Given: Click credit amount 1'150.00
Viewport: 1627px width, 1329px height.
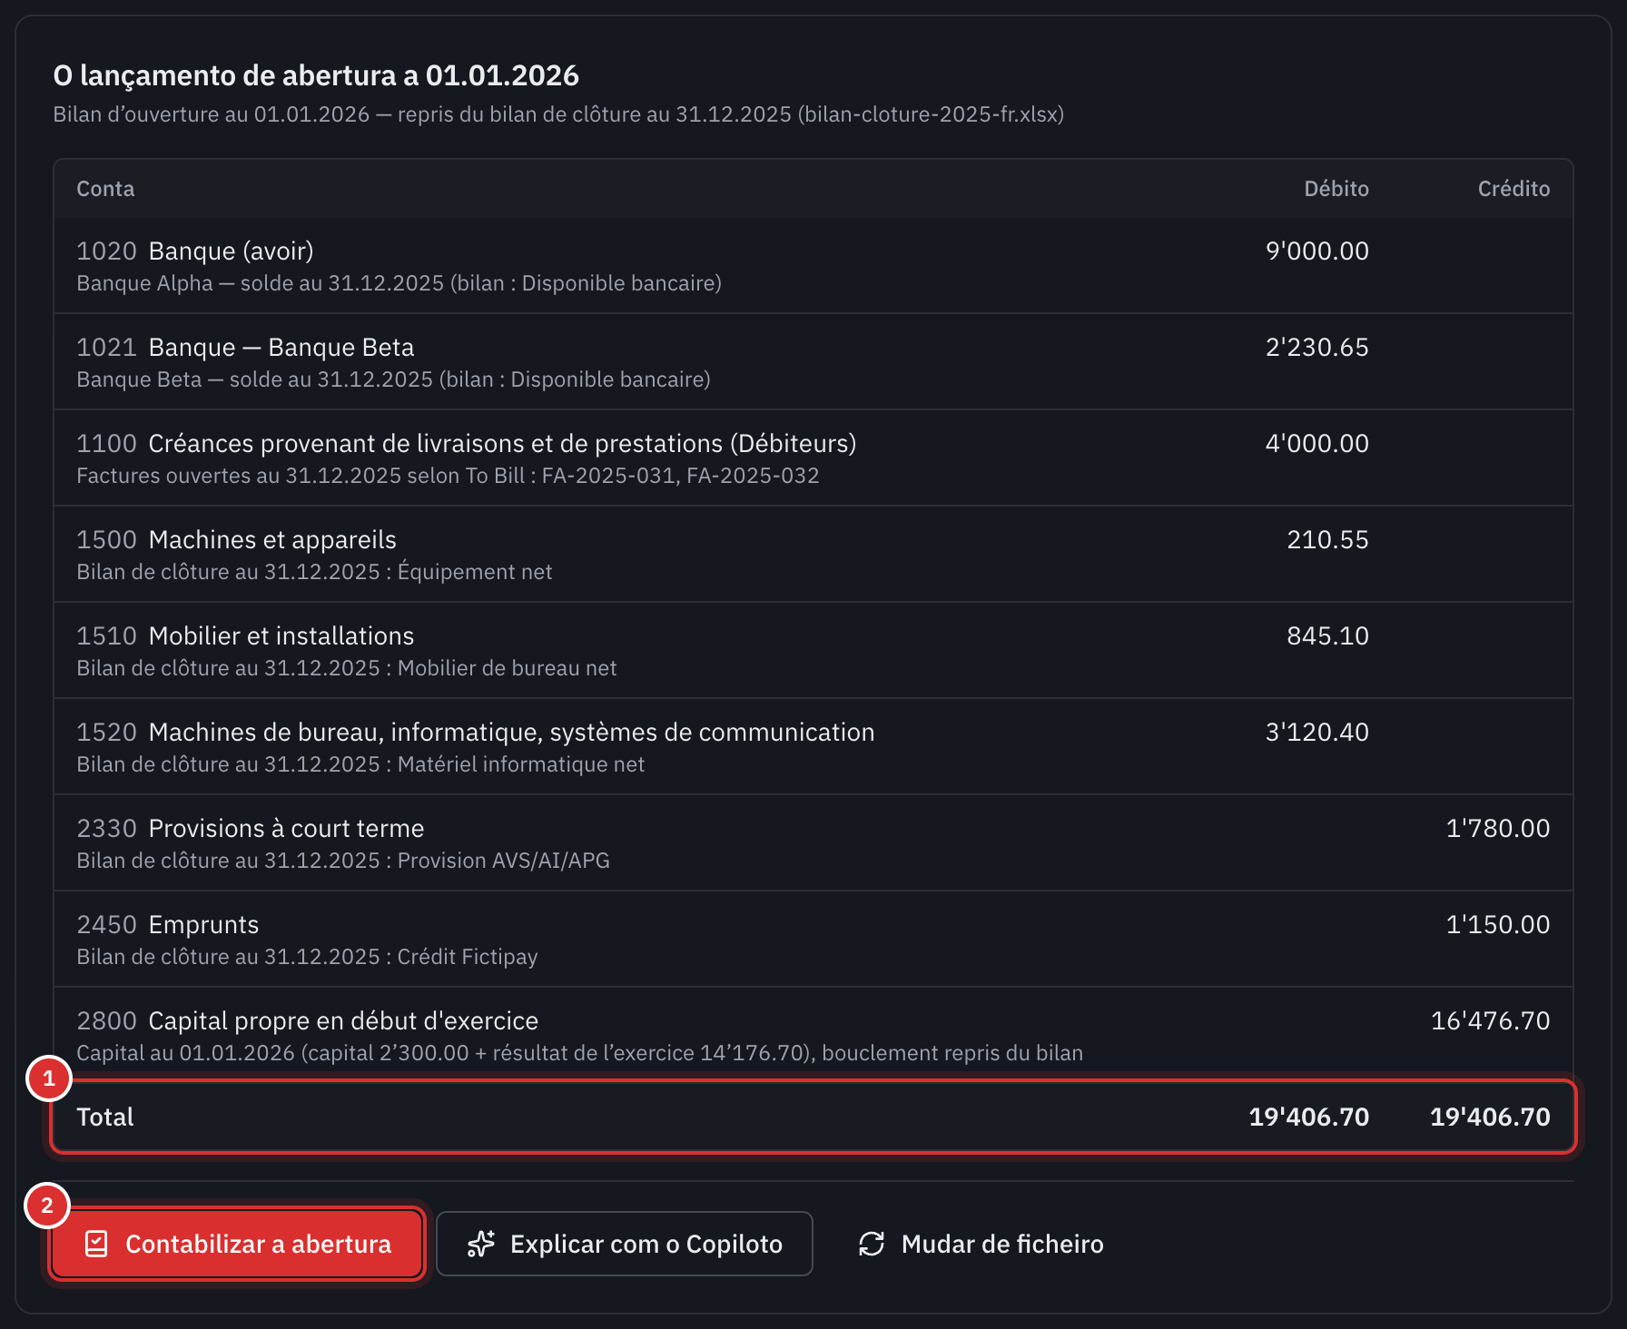Looking at the screenshot, I should click(x=1498, y=924).
